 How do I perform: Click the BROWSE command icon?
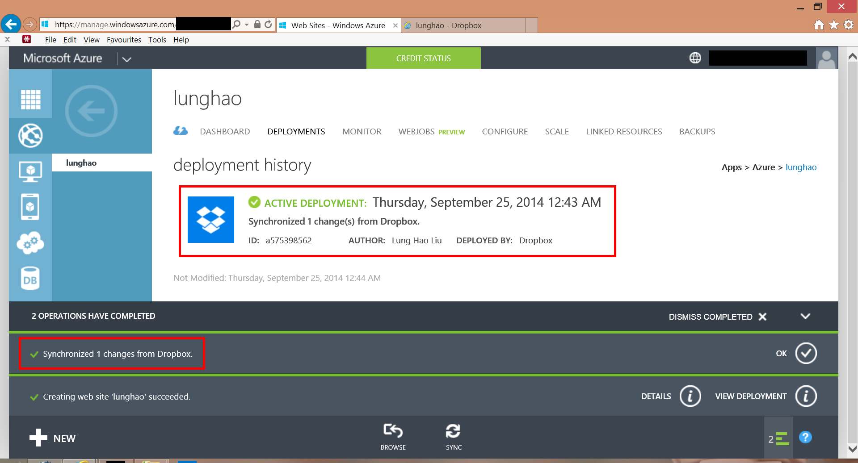393,431
